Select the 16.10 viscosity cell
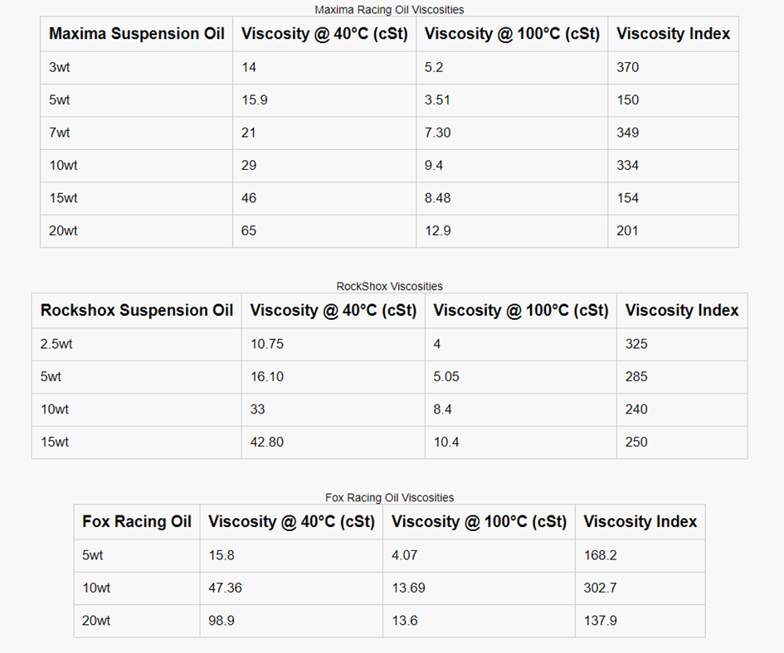This screenshot has width=784, height=653. pos(266,376)
